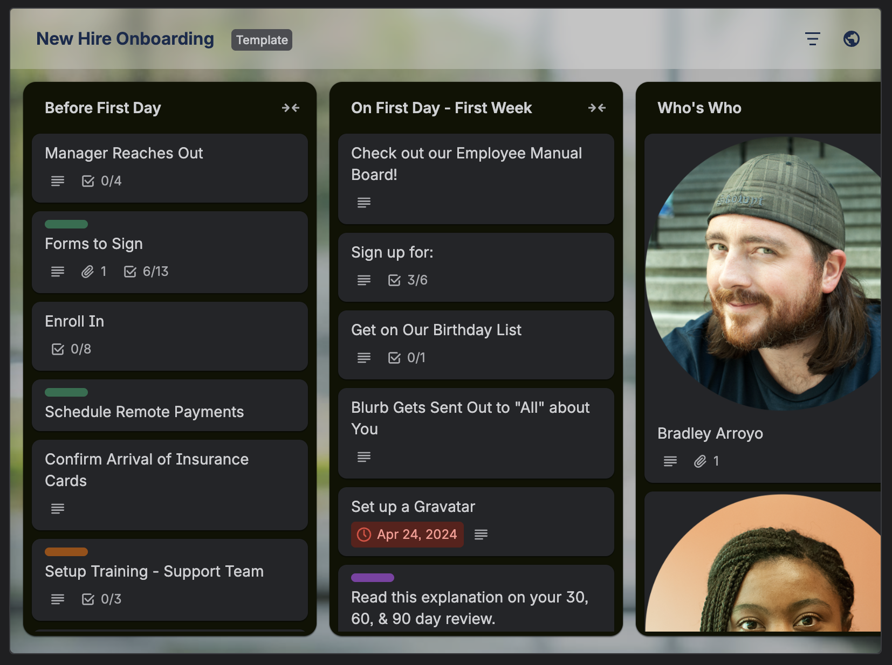Click the green label on 'Schedule Remote Payments'
The height and width of the screenshot is (665, 892).
click(66, 392)
